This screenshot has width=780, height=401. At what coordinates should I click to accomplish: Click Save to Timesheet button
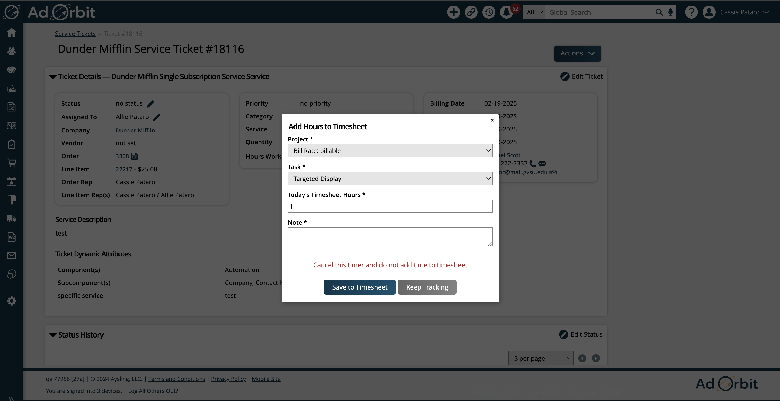click(x=360, y=287)
